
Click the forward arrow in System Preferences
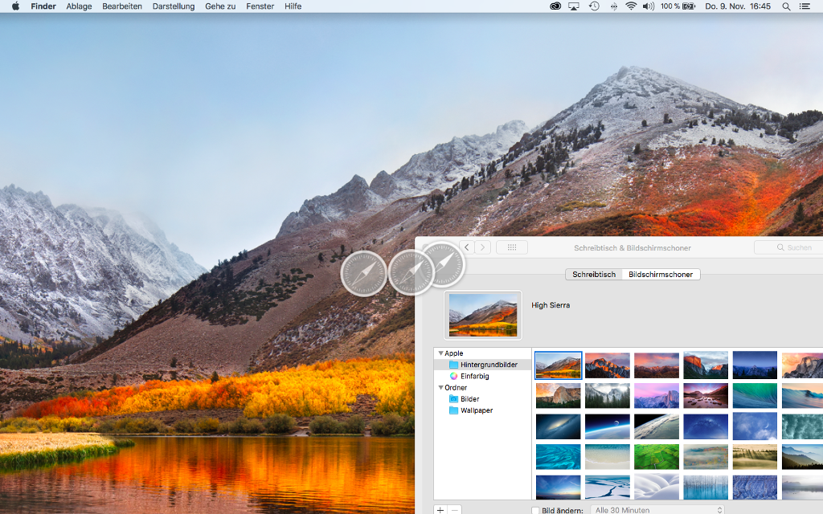coord(483,247)
